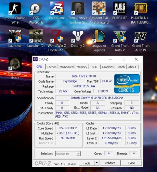The height and width of the screenshot is (172, 157).
Task: Click the Cores count field
Action: click(x=109, y=153)
